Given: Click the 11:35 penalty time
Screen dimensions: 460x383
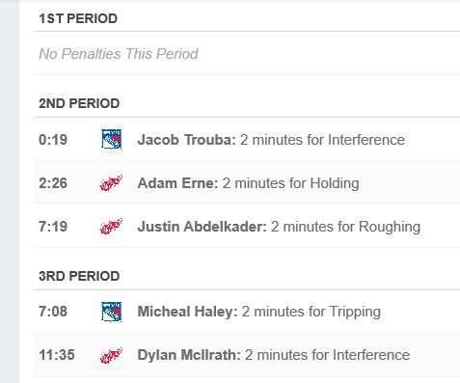Looking at the screenshot, I should 57,355.
